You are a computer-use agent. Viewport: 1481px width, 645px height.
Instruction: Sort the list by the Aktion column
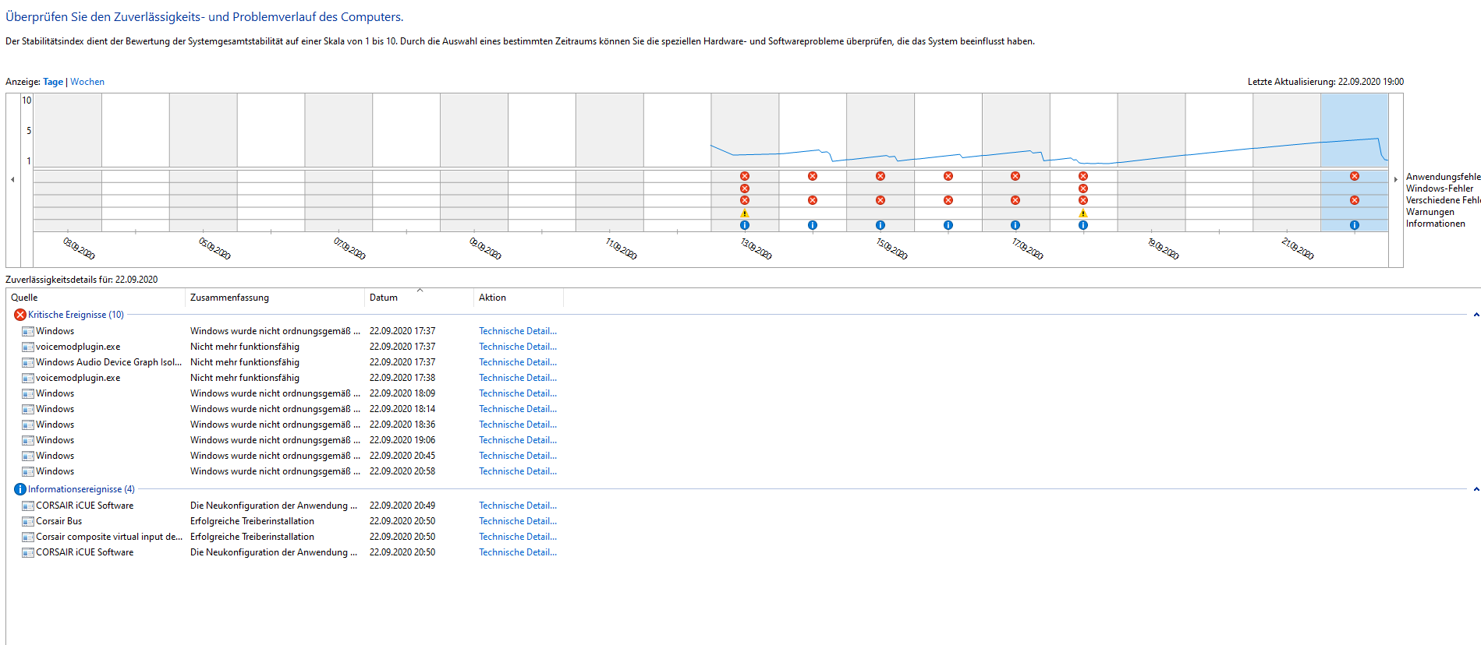point(518,298)
